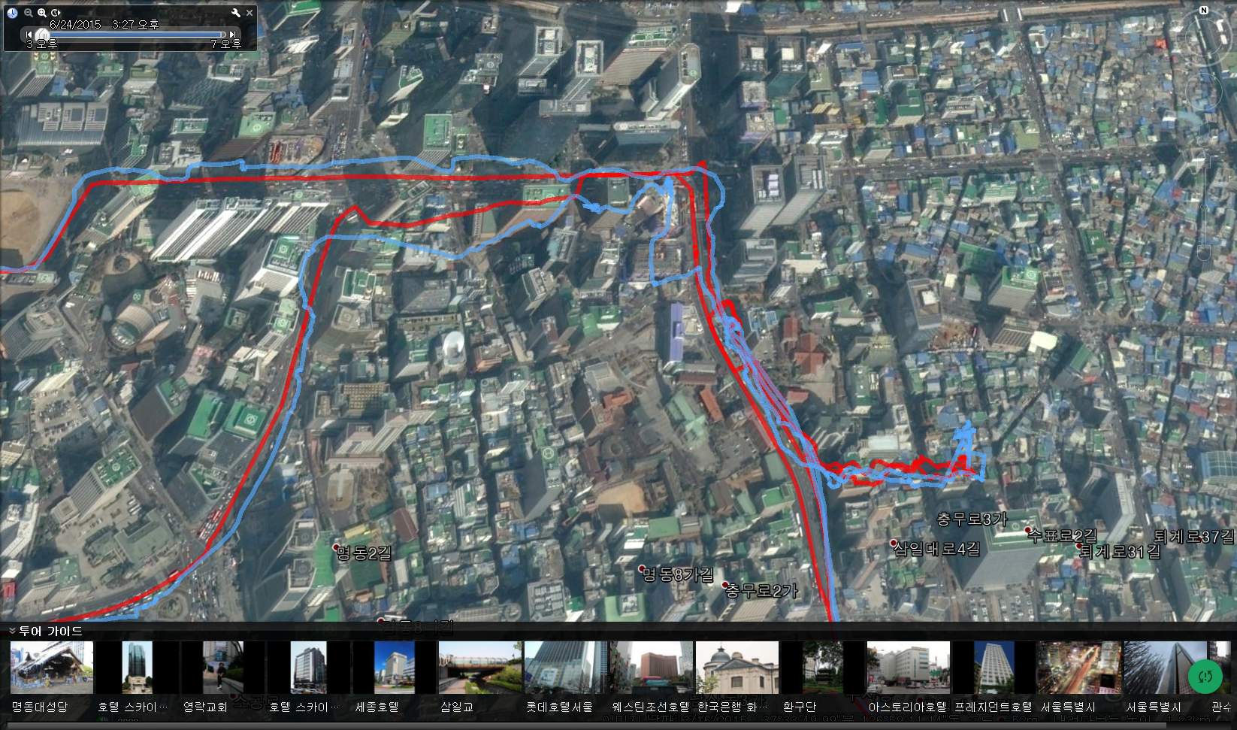Click the 환구단 tour thumbnail
The height and width of the screenshot is (730, 1237).
coord(822,668)
